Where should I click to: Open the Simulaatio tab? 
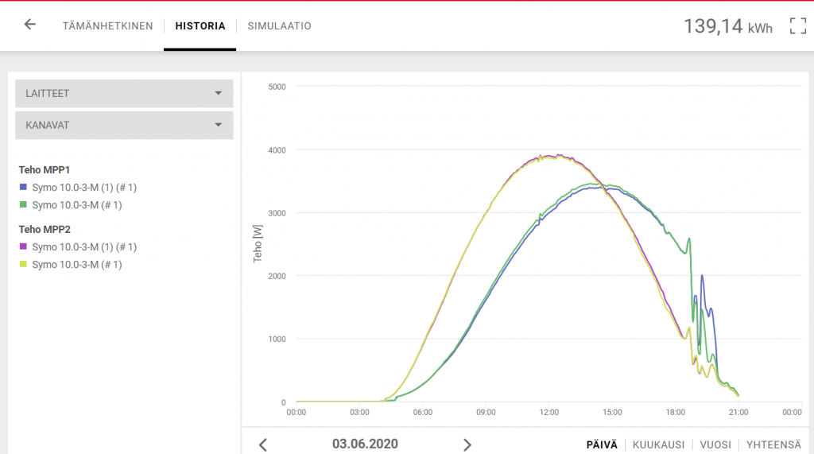279,26
